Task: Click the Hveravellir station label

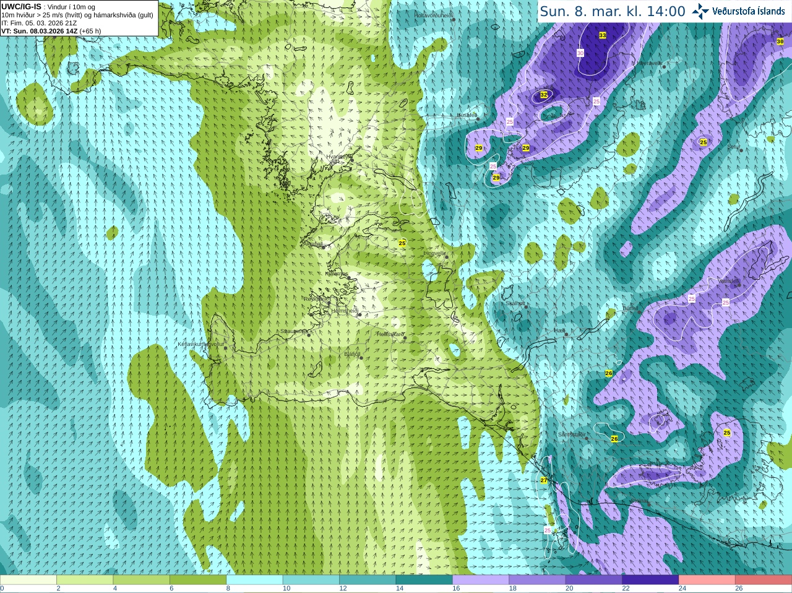Action: (x=649, y=63)
